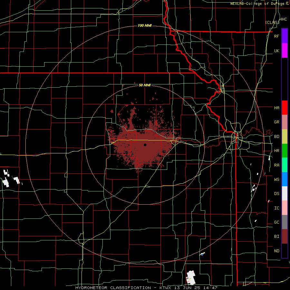Click the HA red legend swatch
290x290 pixels.
click(285, 108)
